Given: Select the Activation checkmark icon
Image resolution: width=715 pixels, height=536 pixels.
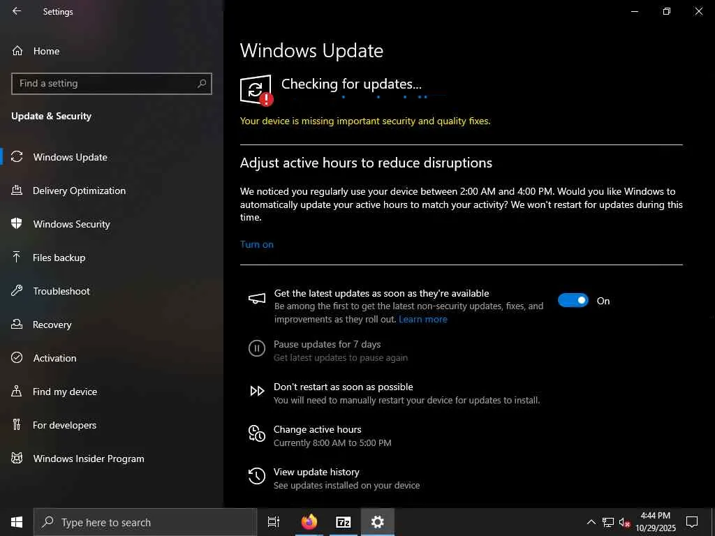Looking at the screenshot, I should click(x=17, y=358).
